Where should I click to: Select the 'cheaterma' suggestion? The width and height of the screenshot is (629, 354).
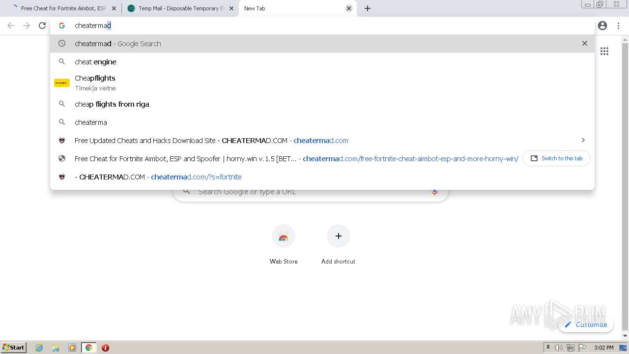tap(322, 122)
